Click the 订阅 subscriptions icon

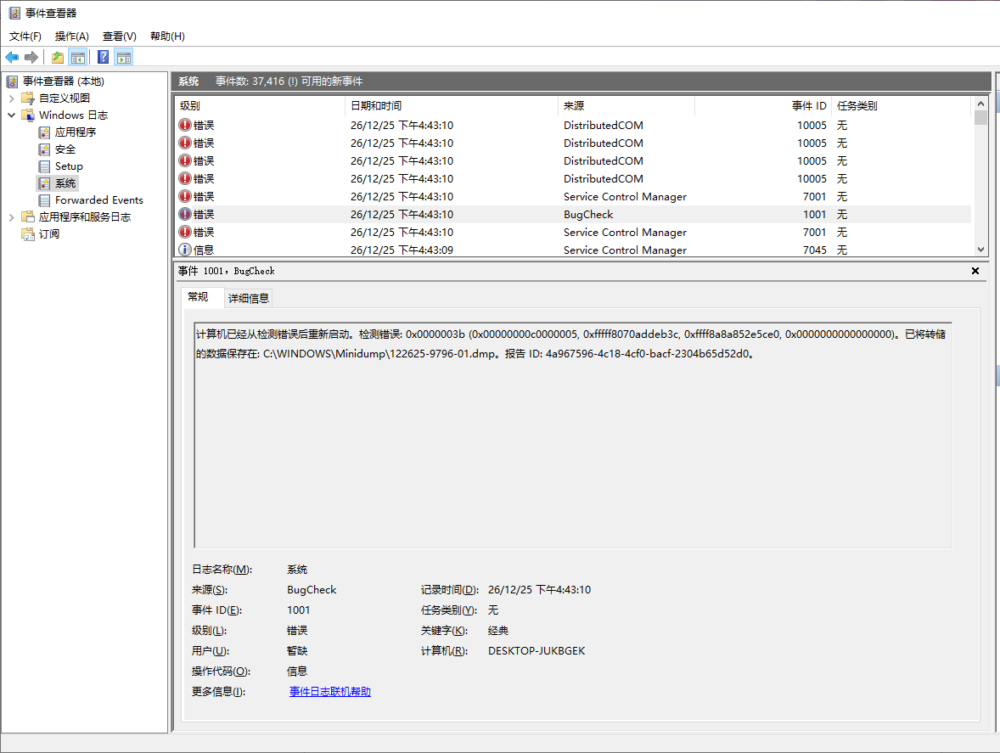pos(28,234)
